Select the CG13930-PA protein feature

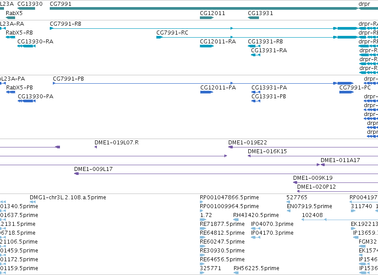tap(27, 101)
